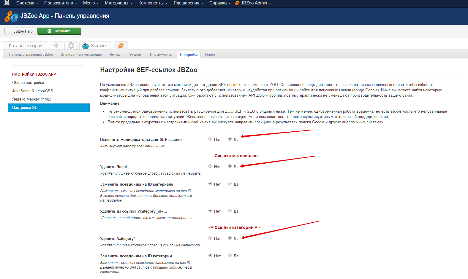
Task: Select Да for Заменить псевдоним на ID материала
Action: pos(230,184)
